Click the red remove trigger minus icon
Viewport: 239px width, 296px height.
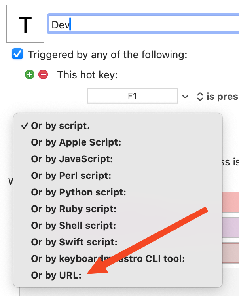43,74
